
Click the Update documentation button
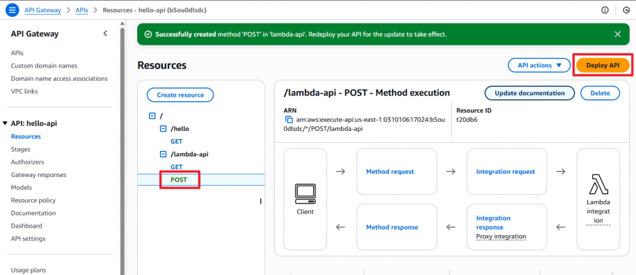pos(529,93)
